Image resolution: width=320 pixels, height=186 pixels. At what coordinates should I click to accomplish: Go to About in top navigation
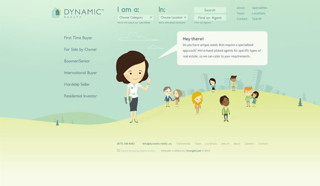[x=240, y=8]
